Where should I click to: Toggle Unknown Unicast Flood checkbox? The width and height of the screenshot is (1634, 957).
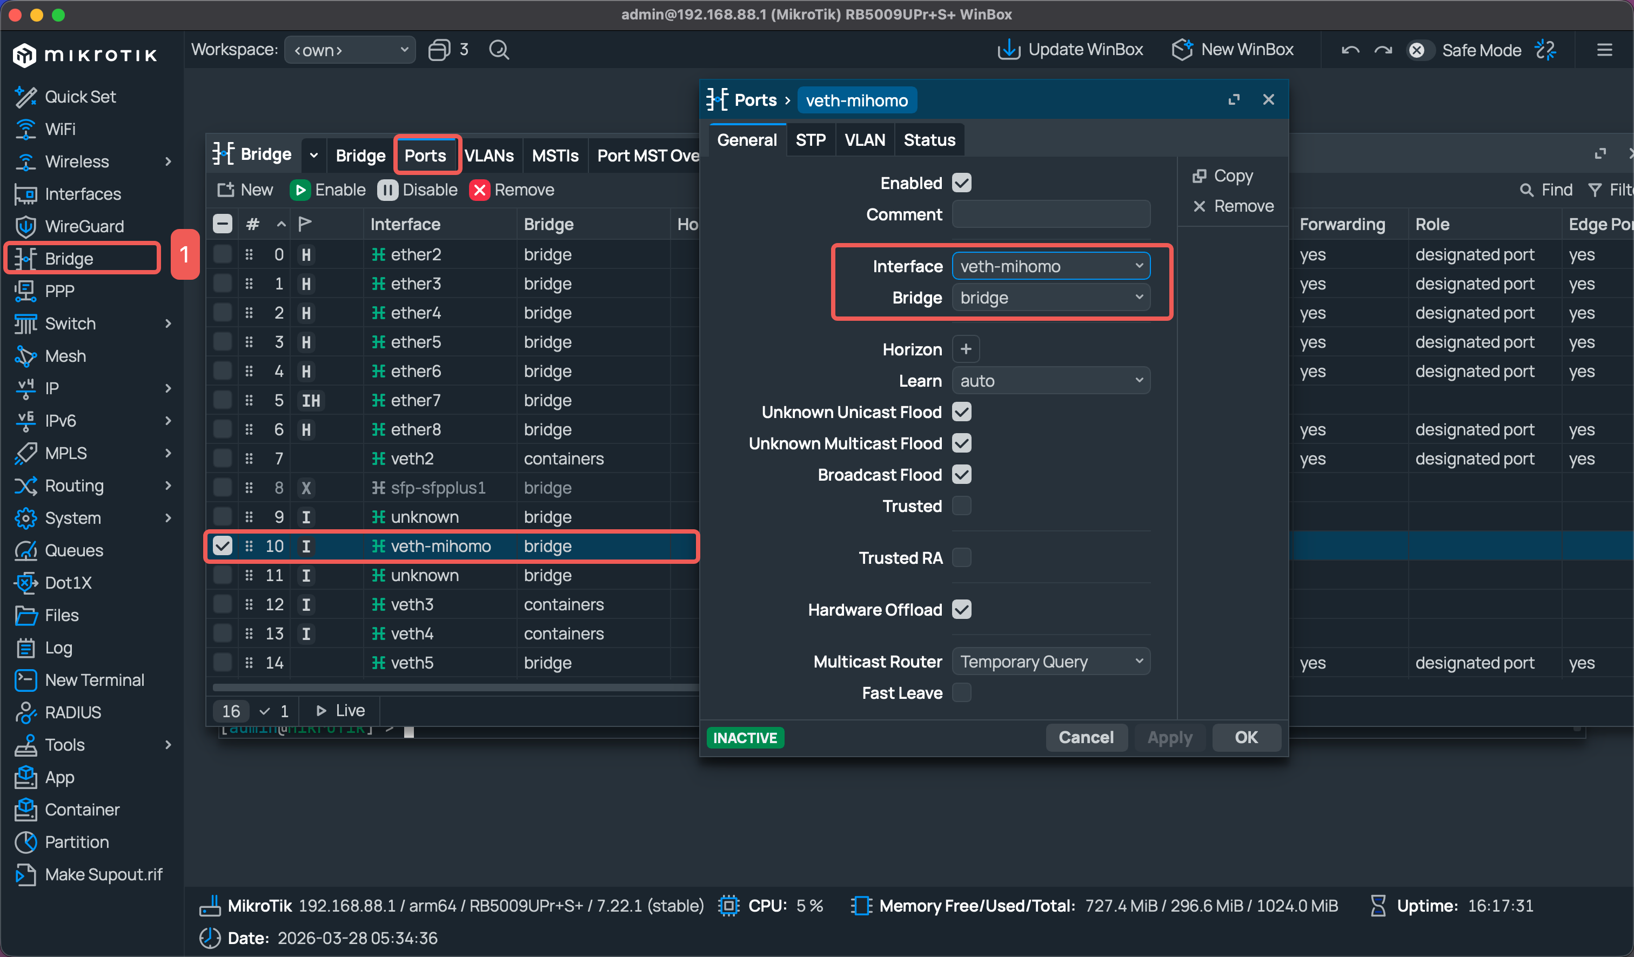click(x=962, y=412)
